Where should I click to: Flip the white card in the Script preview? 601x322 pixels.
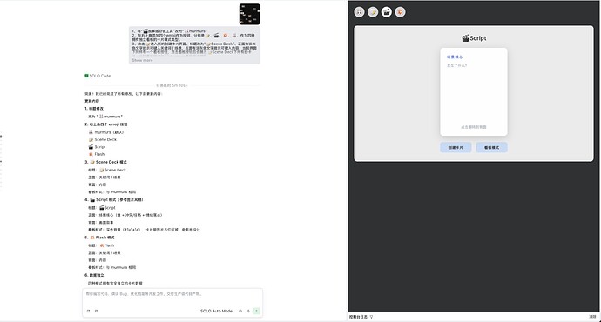click(x=474, y=92)
